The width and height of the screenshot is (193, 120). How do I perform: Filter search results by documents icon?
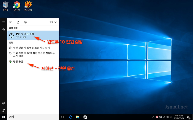[x=18, y=22]
